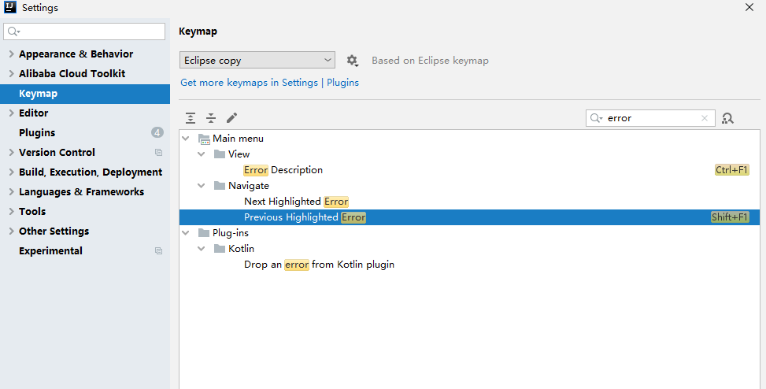This screenshot has width=766, height=389.
Task: Collapse the Kotlin folder node
Action: [202, 249]
